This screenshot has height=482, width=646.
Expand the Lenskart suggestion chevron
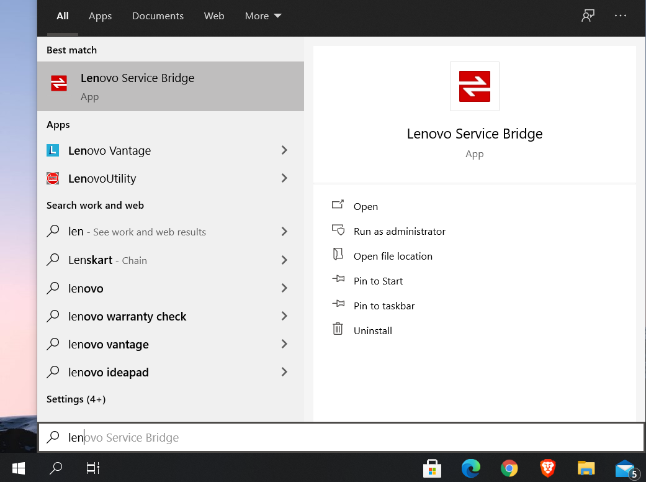pos(284,260)
